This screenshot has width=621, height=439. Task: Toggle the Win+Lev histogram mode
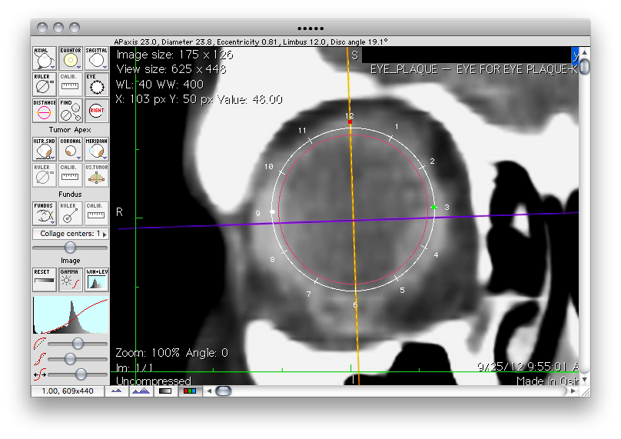pos(97,279)
